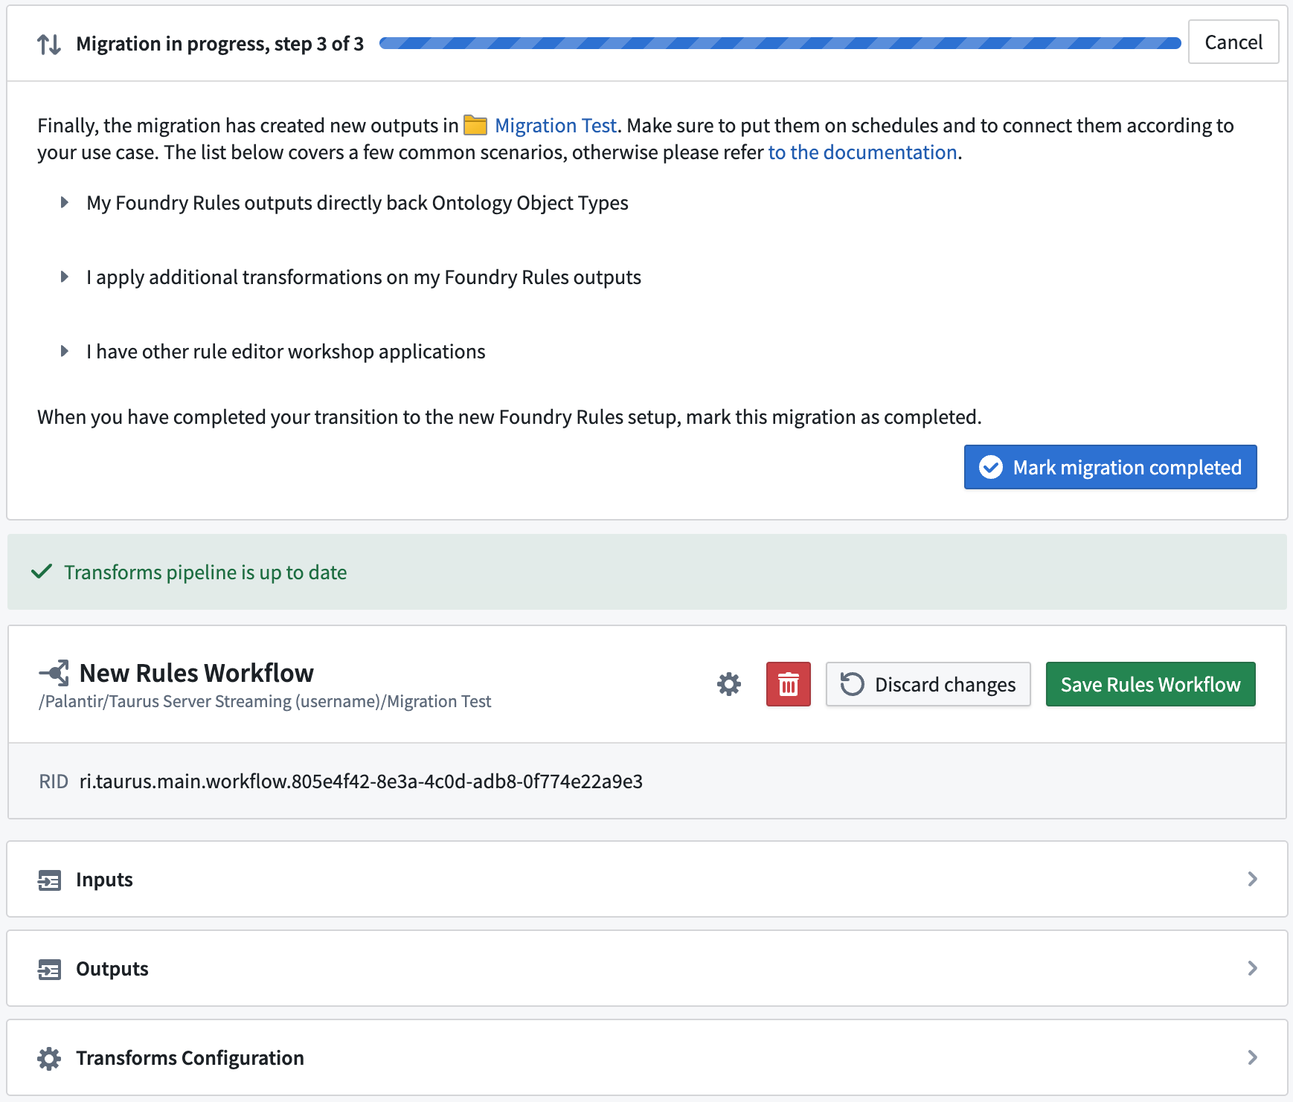
Task: Delete workflow with red trash icon
Action: pyautogui.click(x=789, y=684)
